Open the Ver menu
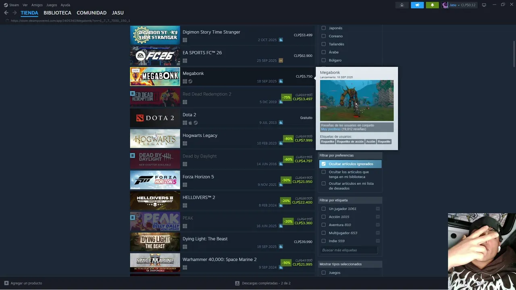 coord(25,5)
